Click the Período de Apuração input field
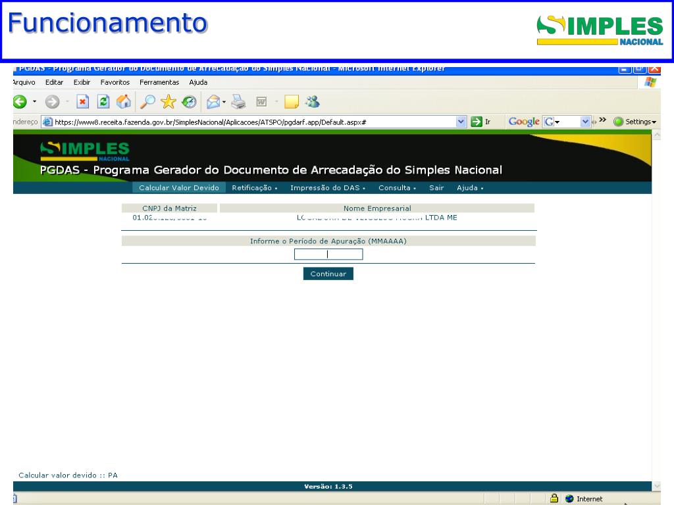Image resolution: width=674 pixels, height=505 pixels. (328, 254)
